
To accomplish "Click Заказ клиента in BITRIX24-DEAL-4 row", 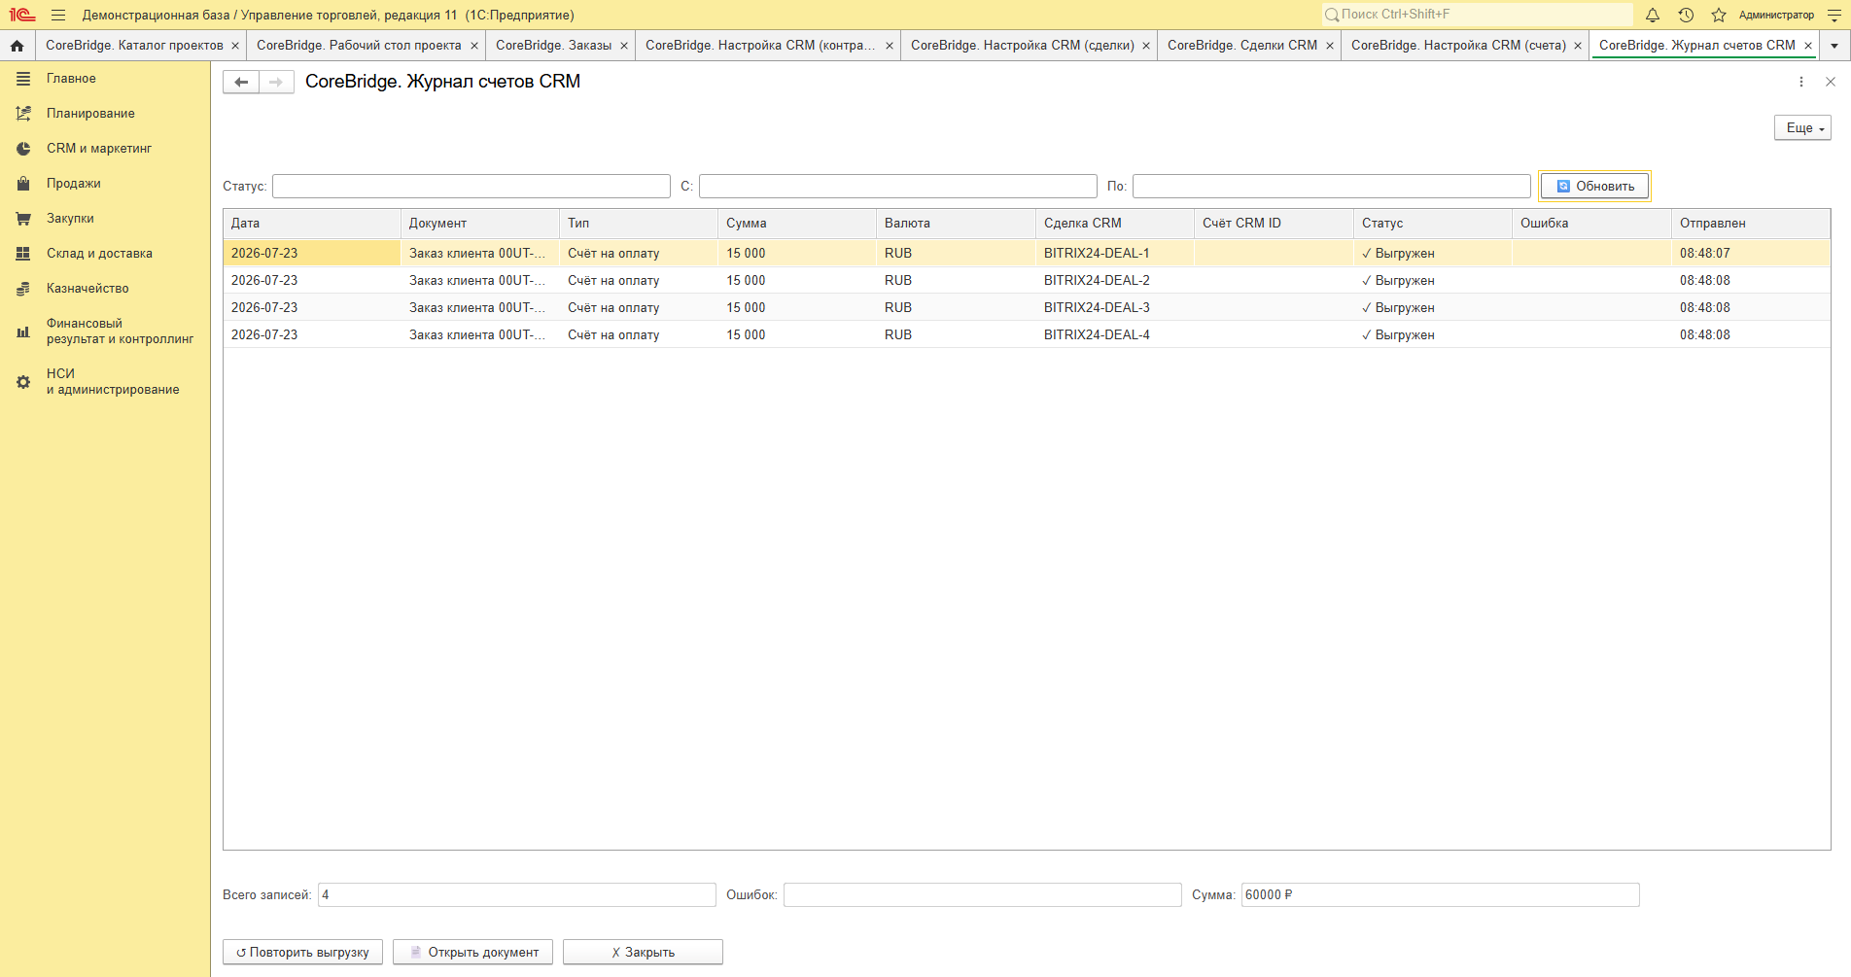I will click(x=480, y=335).
